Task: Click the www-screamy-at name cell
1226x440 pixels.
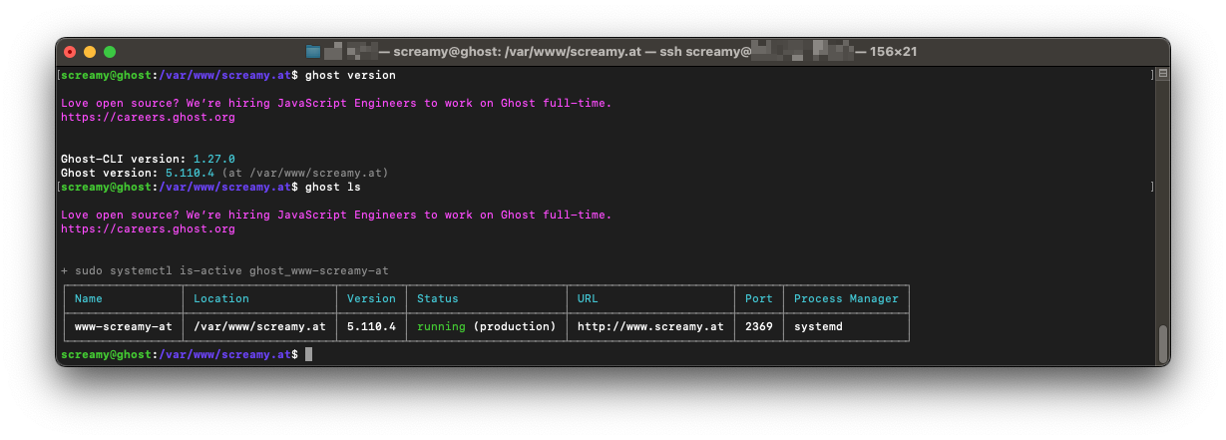Action: 124,326
